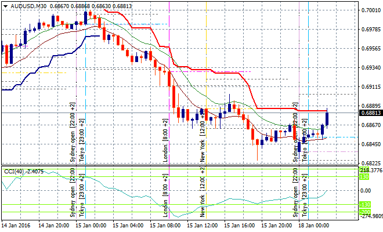Viewport: 383px width, 232px height.
Task: Click the 0.00 CCI scale value
Action: 366,191
